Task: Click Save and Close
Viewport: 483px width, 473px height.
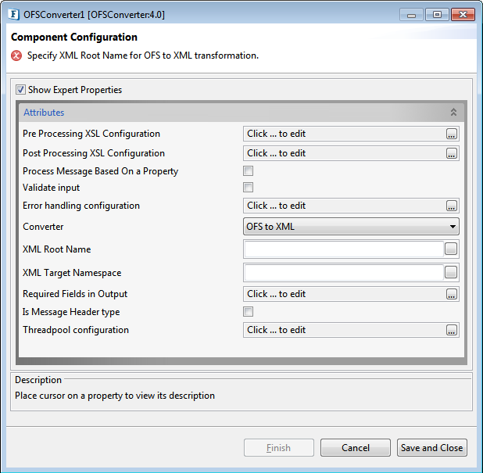Action: tap(432, 448)
